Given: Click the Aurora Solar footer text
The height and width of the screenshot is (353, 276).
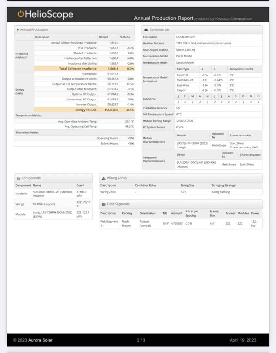Looking at the screenshot, I should 32,340.
